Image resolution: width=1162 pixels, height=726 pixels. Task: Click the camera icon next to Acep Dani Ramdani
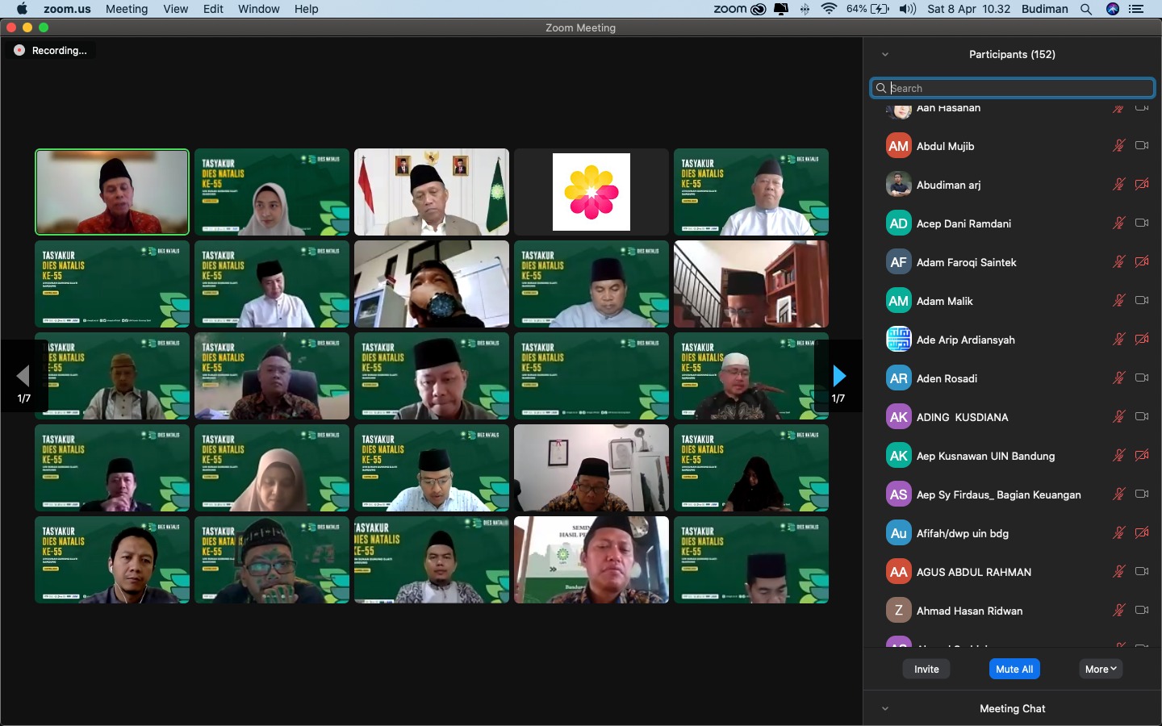tap(1142, 223)
